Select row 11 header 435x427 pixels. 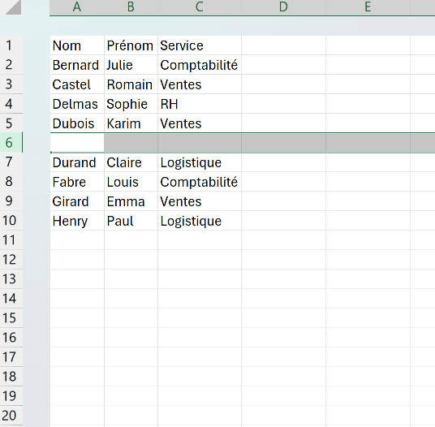click(11, 240)
